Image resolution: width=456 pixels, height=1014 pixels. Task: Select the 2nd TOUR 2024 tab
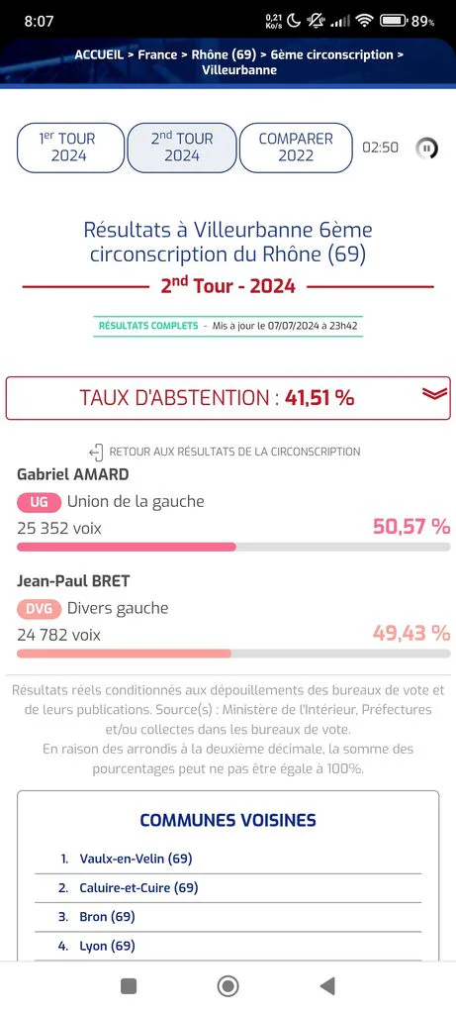tap(182, 148)
